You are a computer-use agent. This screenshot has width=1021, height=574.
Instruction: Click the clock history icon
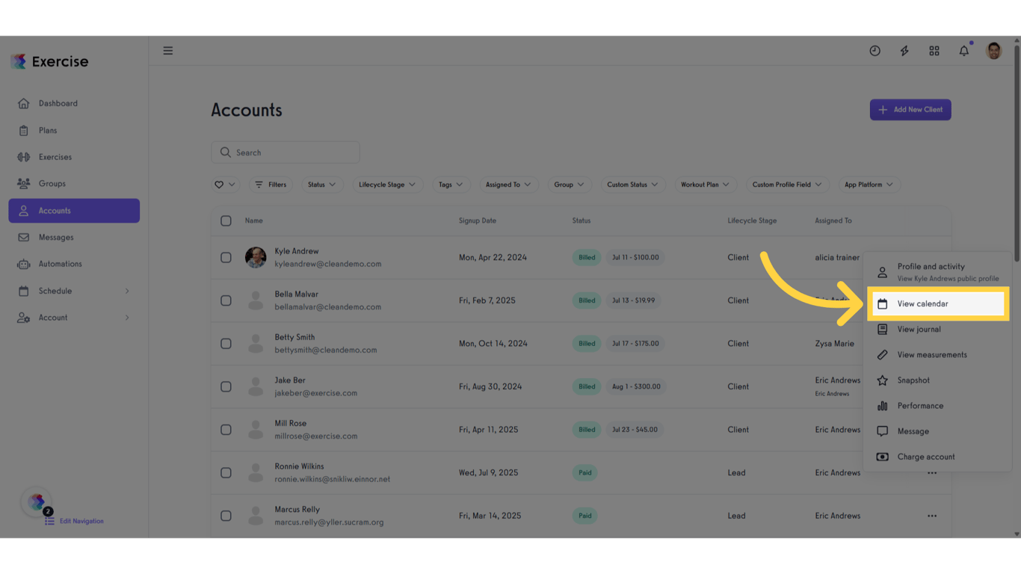pos(875,50)
